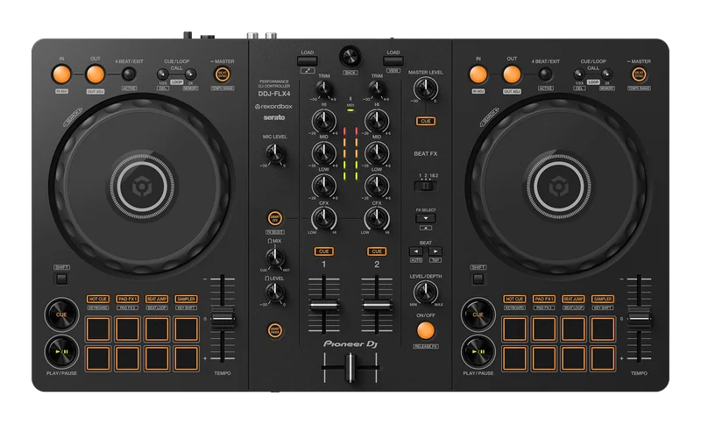
Task: Click left deck CUE/LOOP CALL back arrow
Action: pos(163,74)
